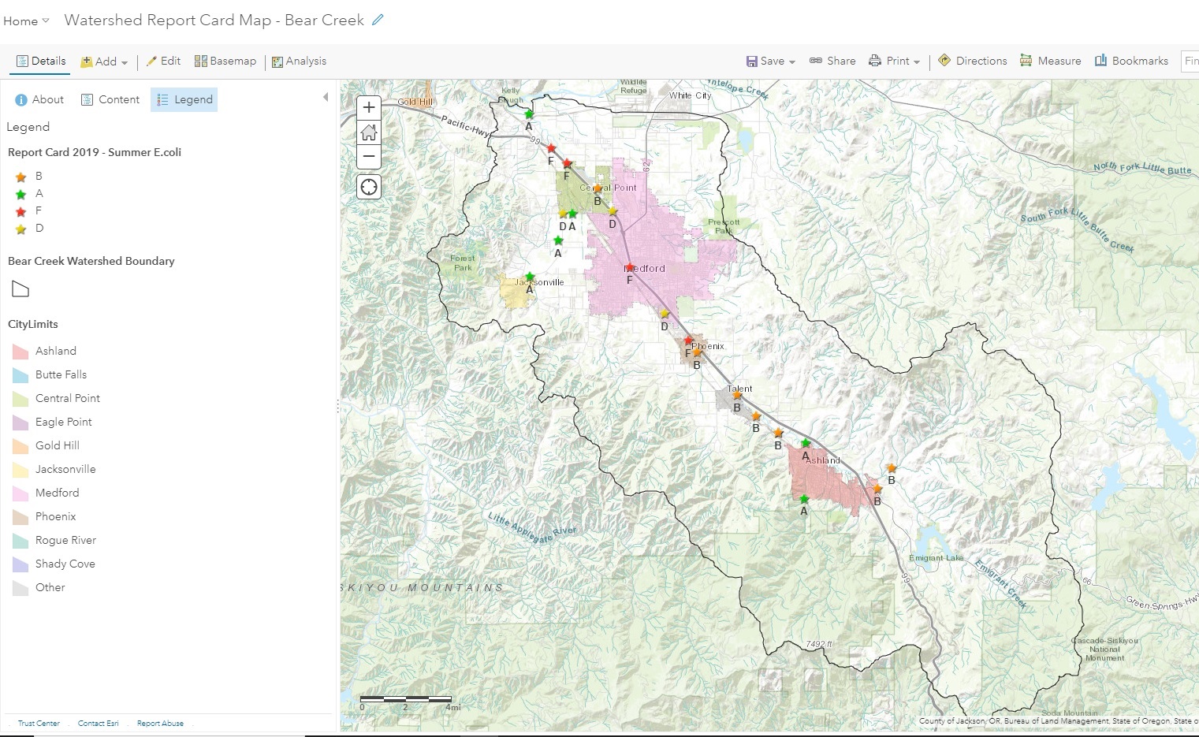Get Directions from the toolbar
Image resolution: width=1199 pixels, height=737 pixels.
click(973, 61)
